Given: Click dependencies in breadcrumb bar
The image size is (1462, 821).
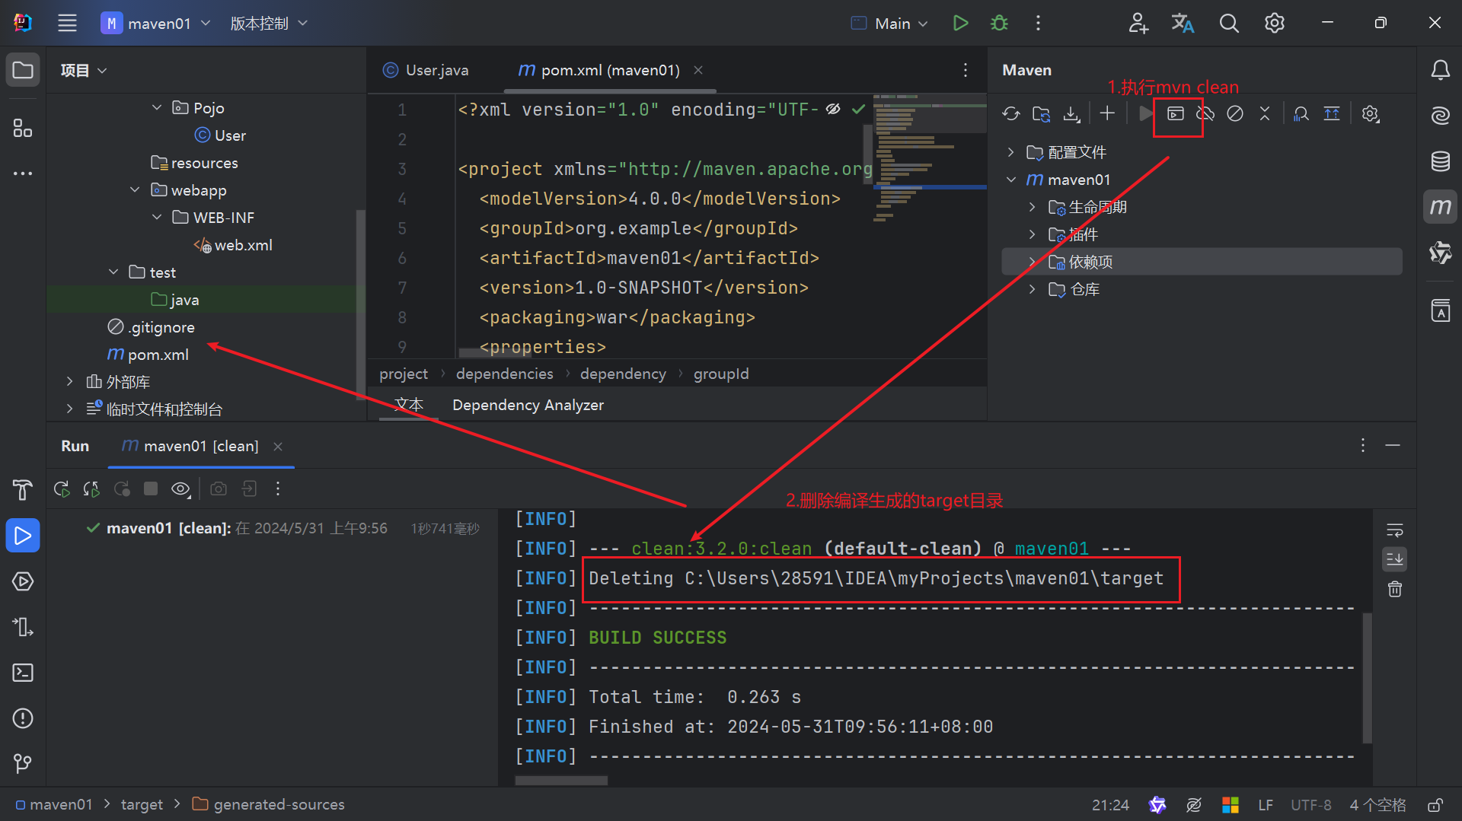Looking at the screenshot, I should coord(505,374).
